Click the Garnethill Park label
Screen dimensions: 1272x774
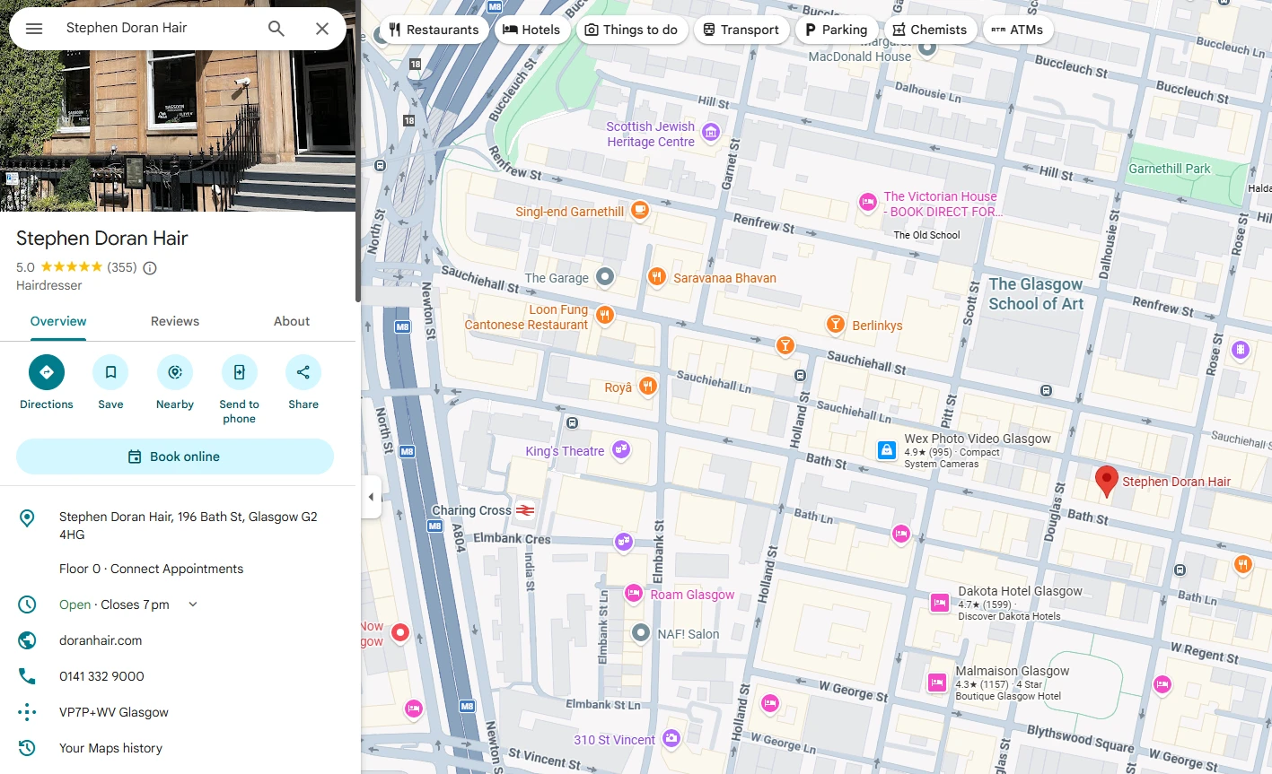click(x=1170, y=169)
